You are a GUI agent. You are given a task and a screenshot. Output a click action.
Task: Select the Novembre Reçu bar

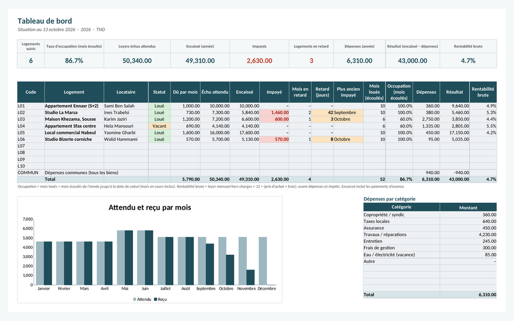[250, 277]
